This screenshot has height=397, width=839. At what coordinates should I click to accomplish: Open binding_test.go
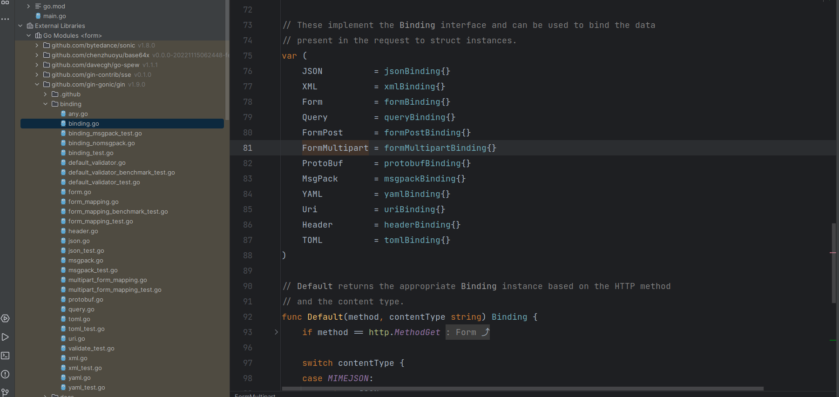pyautogui.click(x=91, y=153)
